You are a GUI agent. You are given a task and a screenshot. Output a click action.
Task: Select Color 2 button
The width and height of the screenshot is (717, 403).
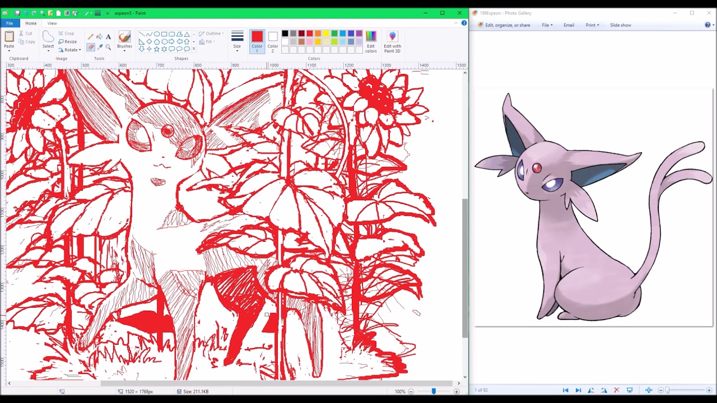(x=273, y=42)
